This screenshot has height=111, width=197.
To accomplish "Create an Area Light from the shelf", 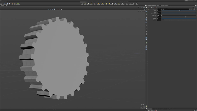I will [91, 4].
